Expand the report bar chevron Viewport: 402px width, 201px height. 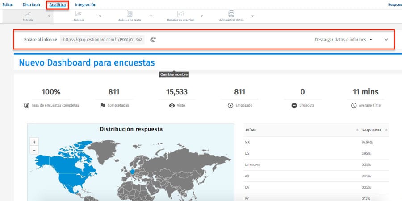386,40
